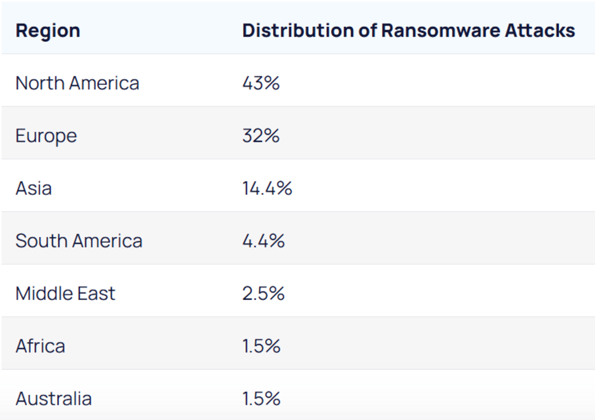Select the Europe region cell

click(46, 136)
